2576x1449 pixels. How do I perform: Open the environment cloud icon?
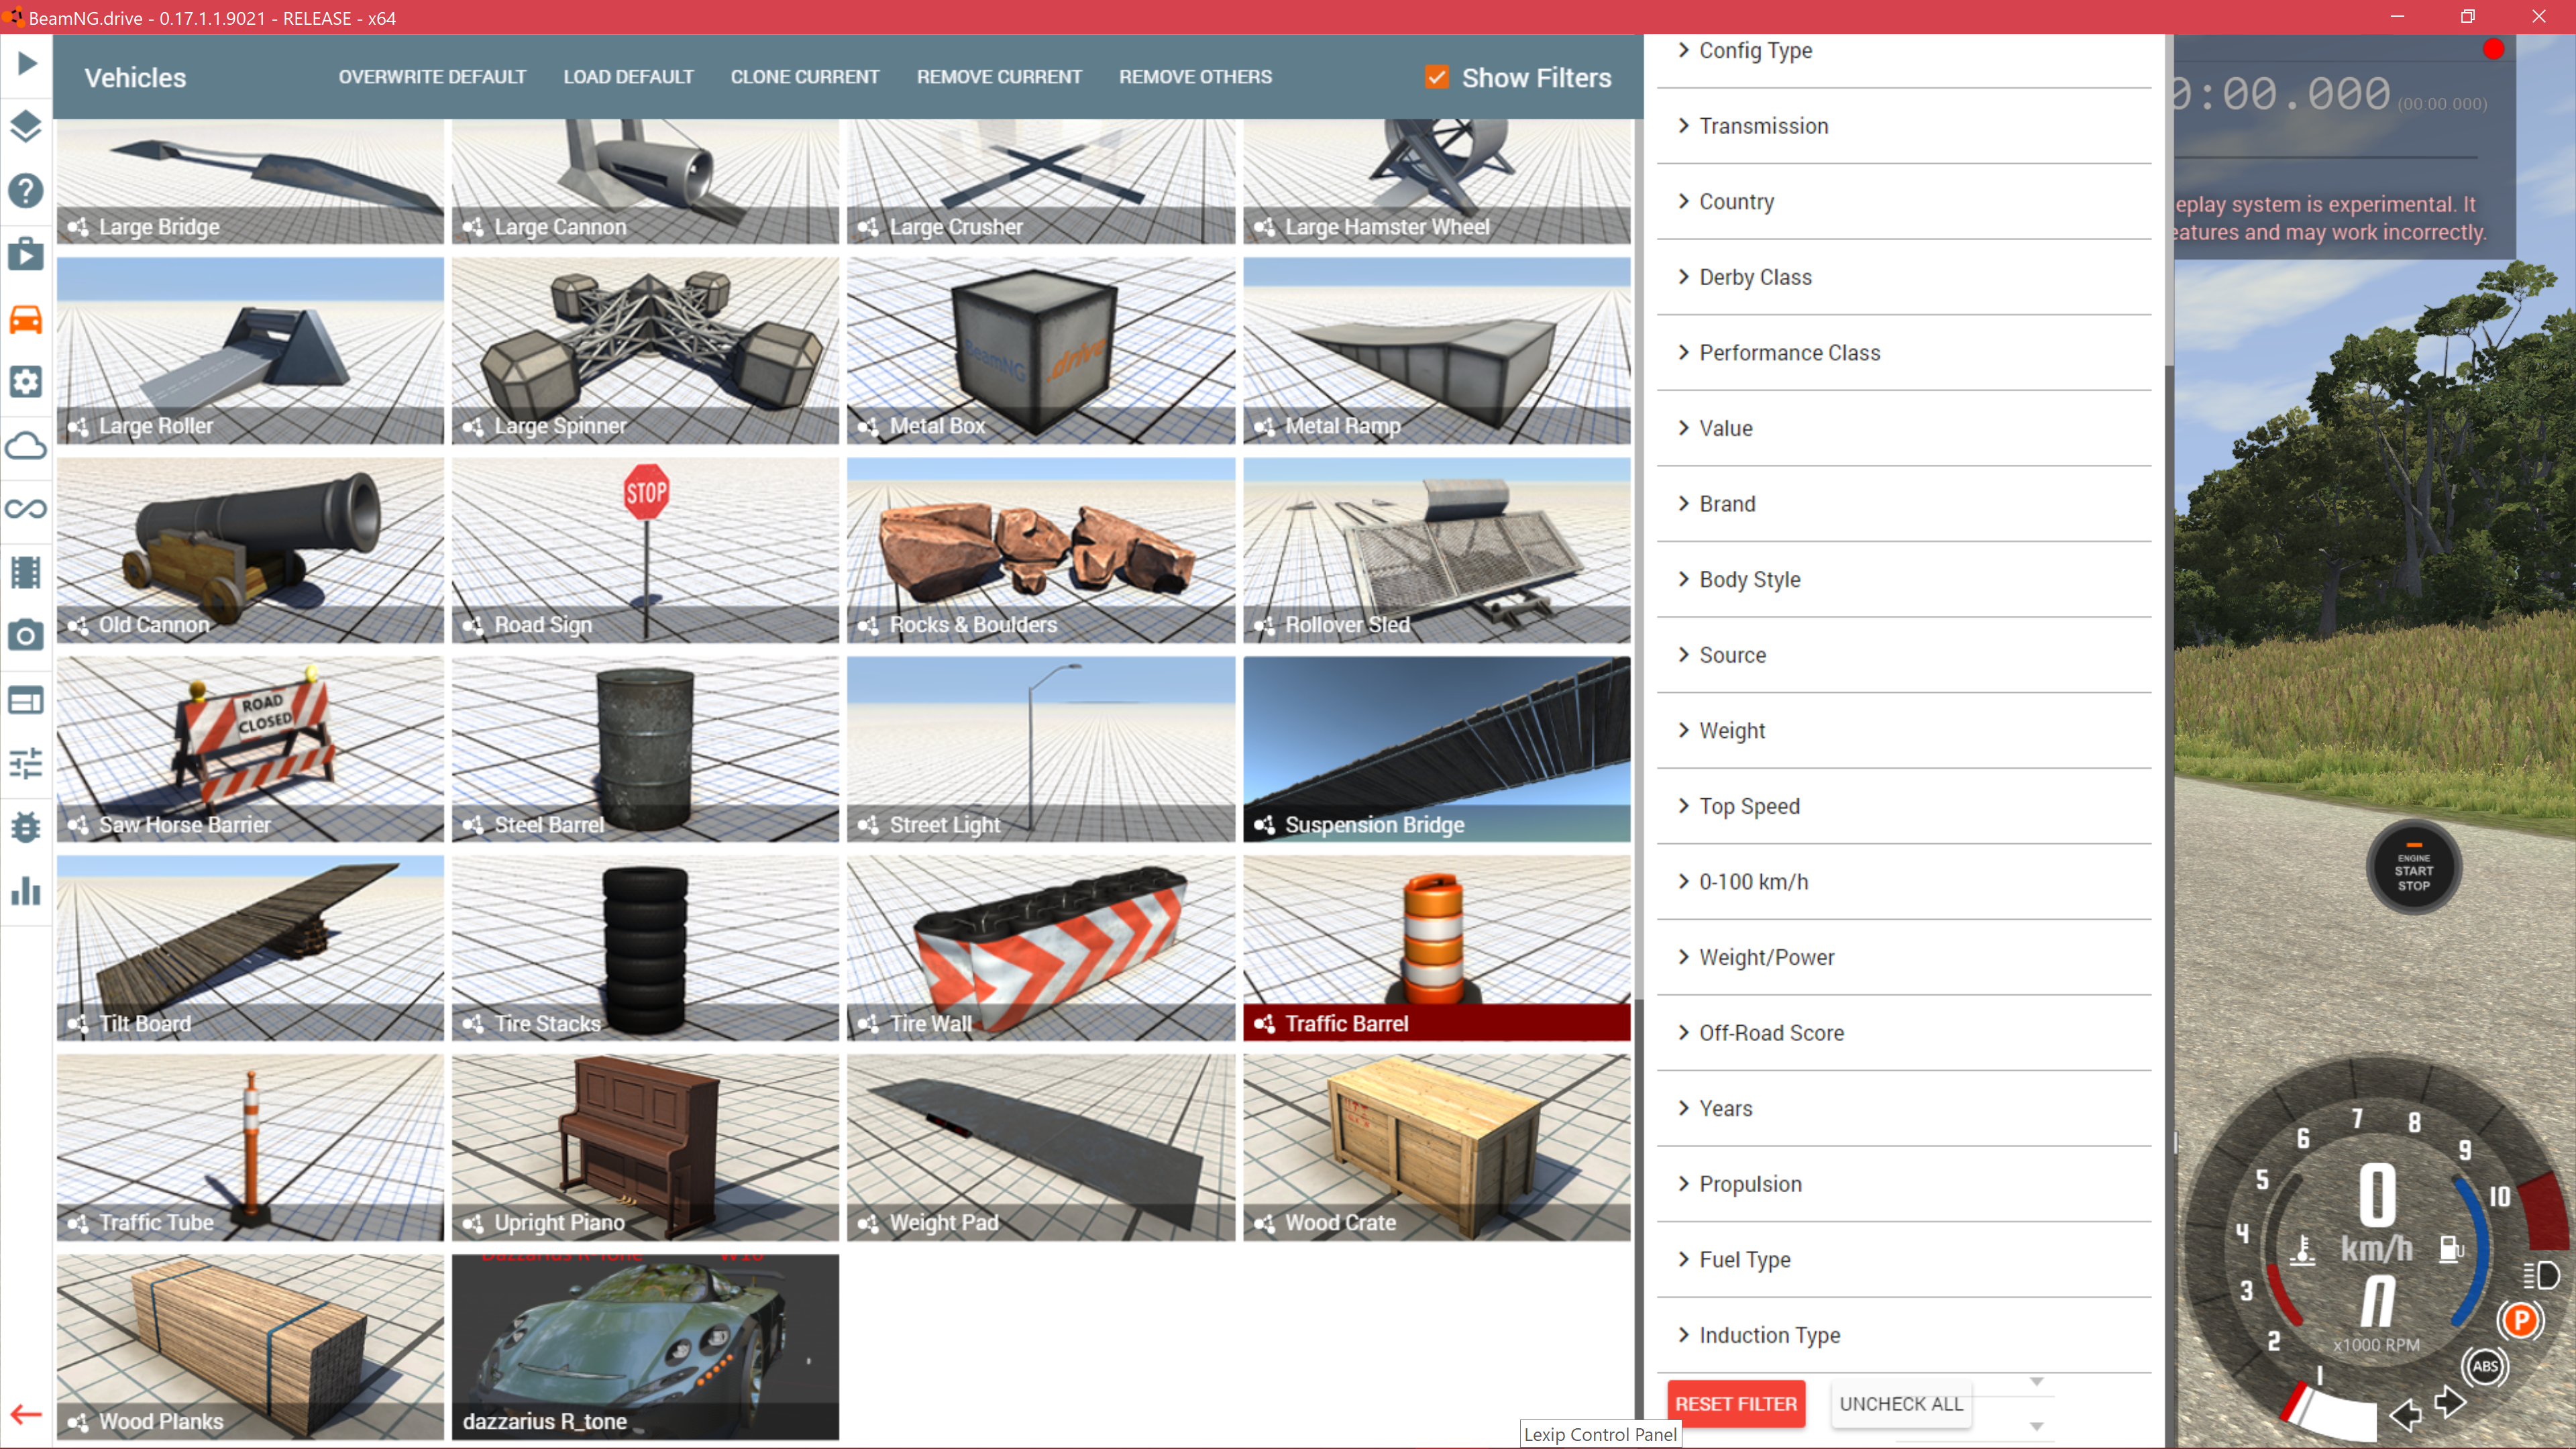26,445
